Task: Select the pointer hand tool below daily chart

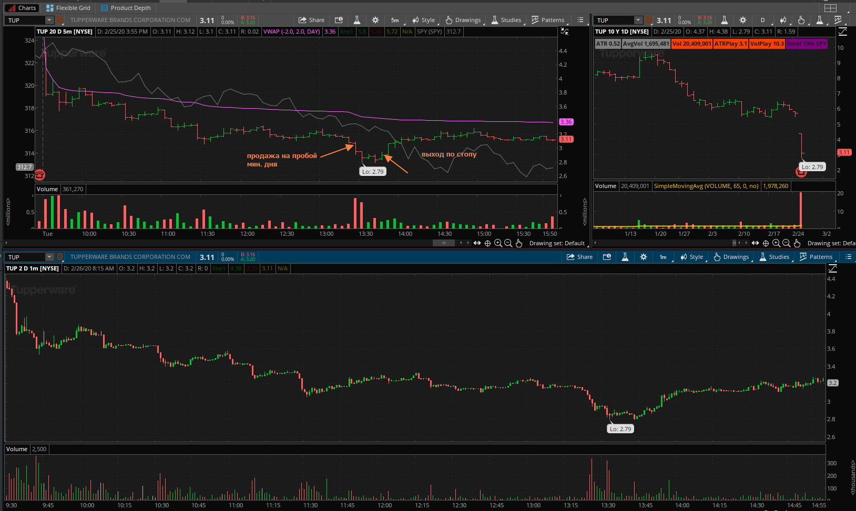Action: [797, 243]
